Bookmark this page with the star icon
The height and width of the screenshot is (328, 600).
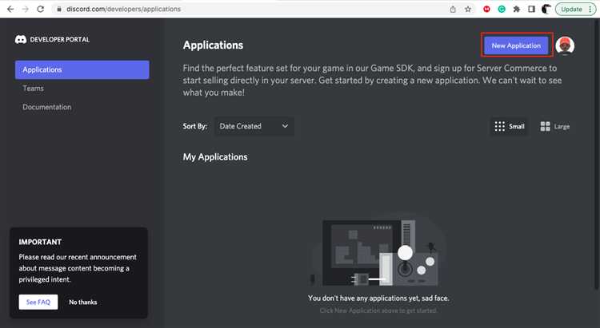point(468,9)
